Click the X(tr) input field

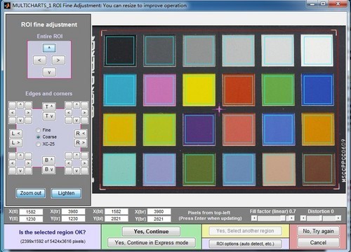[73, 211]
